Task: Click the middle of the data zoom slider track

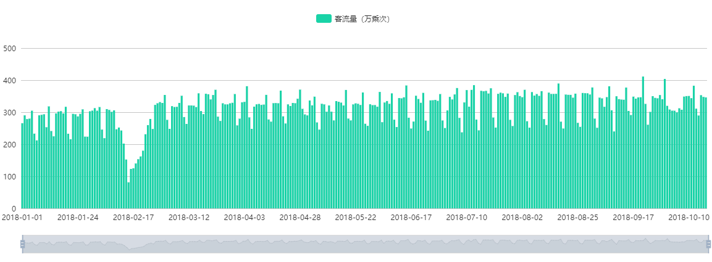Action: point(365,244)
